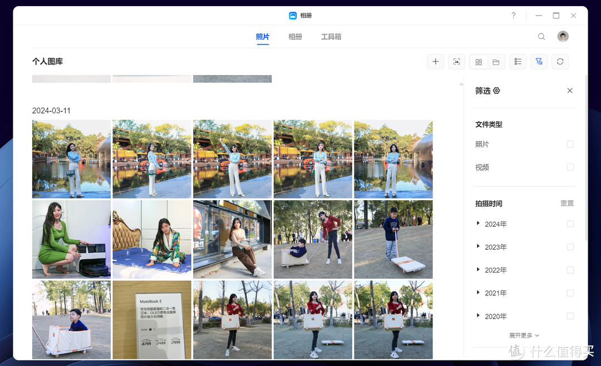Switch to the 相册 tab
This screenshot has width=601, height=366.
click(295, 36)
